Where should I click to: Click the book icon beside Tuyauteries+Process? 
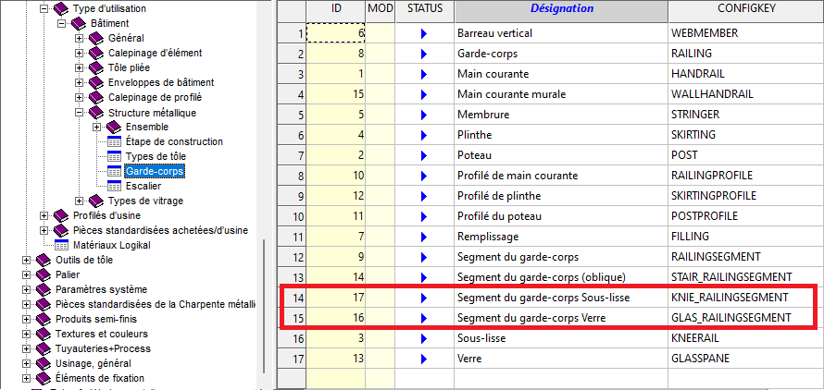(44, 348)
